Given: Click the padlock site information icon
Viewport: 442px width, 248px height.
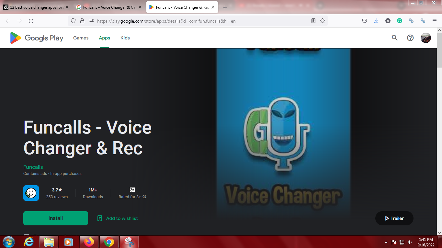Looking at the screenshot, I should [x=82, y=21].
